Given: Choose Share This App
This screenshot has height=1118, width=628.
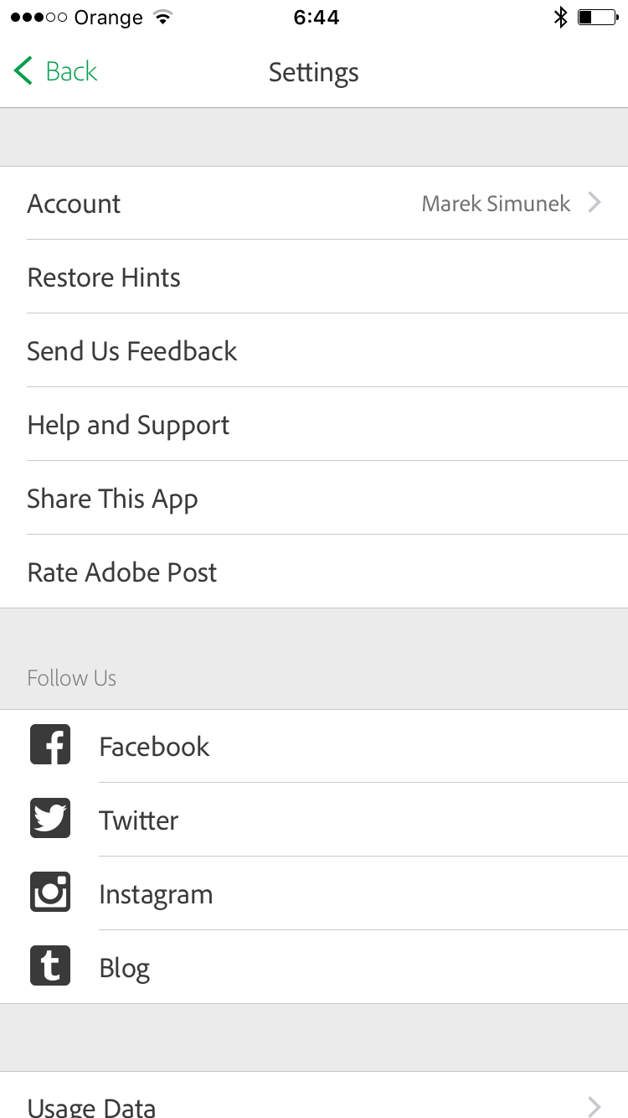Looking at the screenshot, I should coord(314,498).
